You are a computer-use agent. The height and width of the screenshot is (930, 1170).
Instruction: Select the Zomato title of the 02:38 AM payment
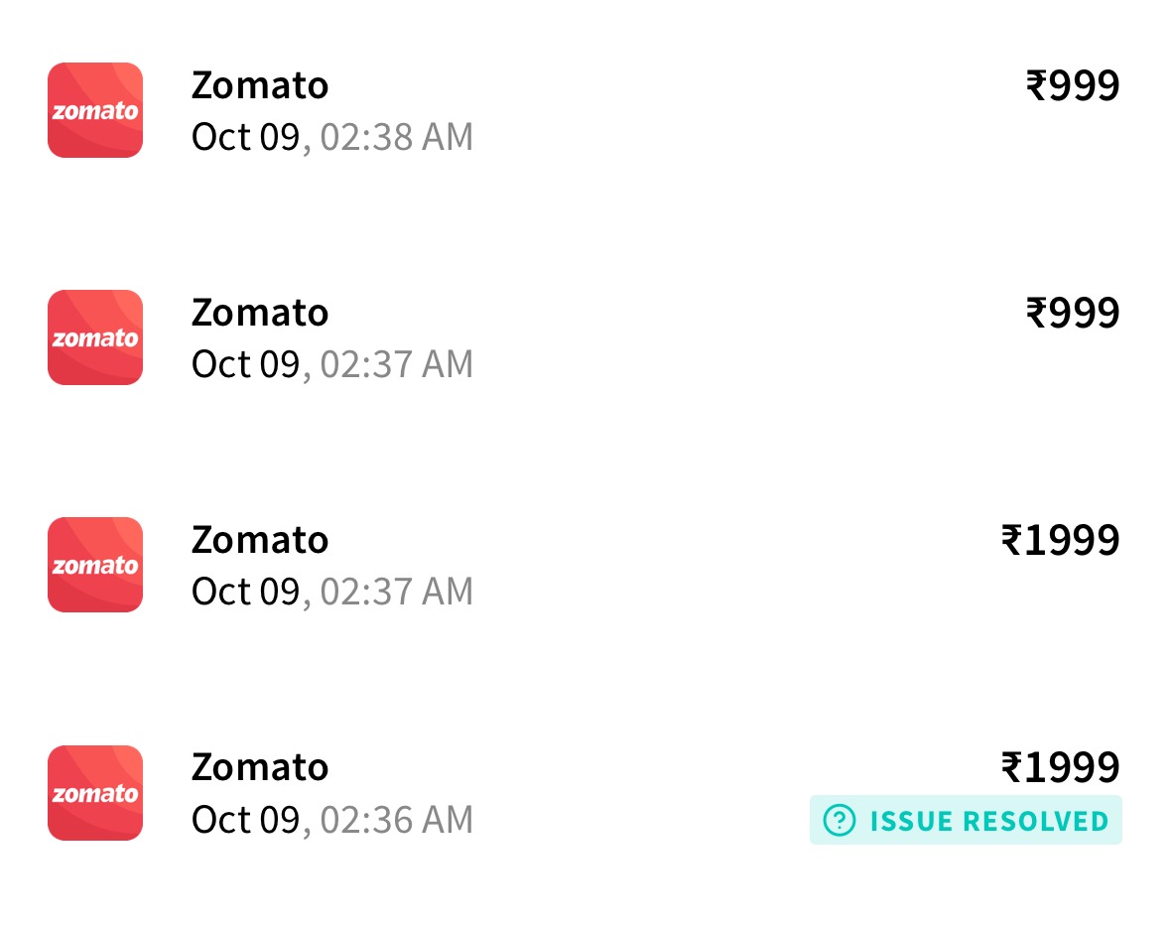[x=260, y=85]
